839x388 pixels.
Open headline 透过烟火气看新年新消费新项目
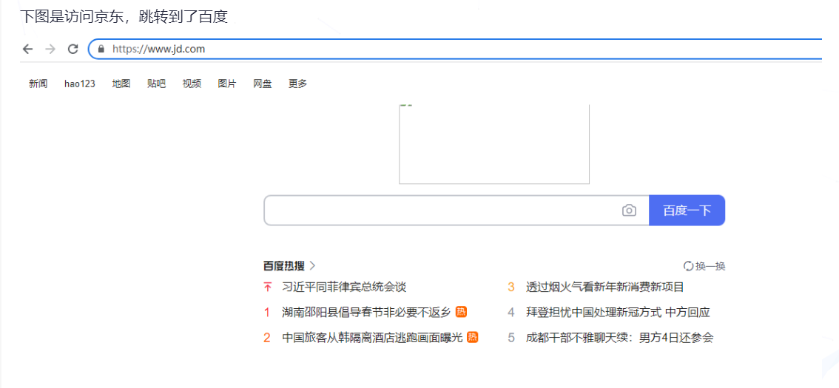click(604, 287)
